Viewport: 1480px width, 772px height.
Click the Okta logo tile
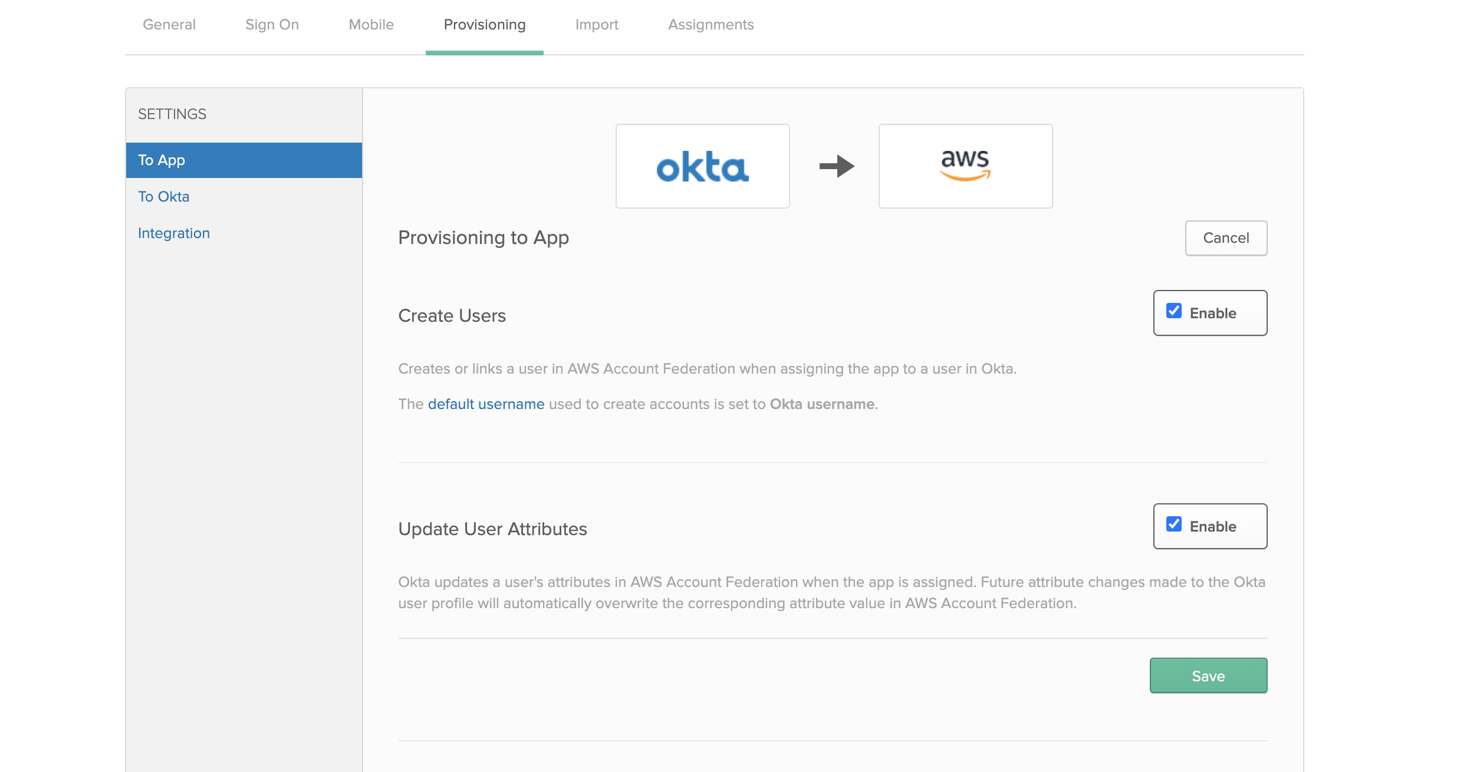point(702,166)
